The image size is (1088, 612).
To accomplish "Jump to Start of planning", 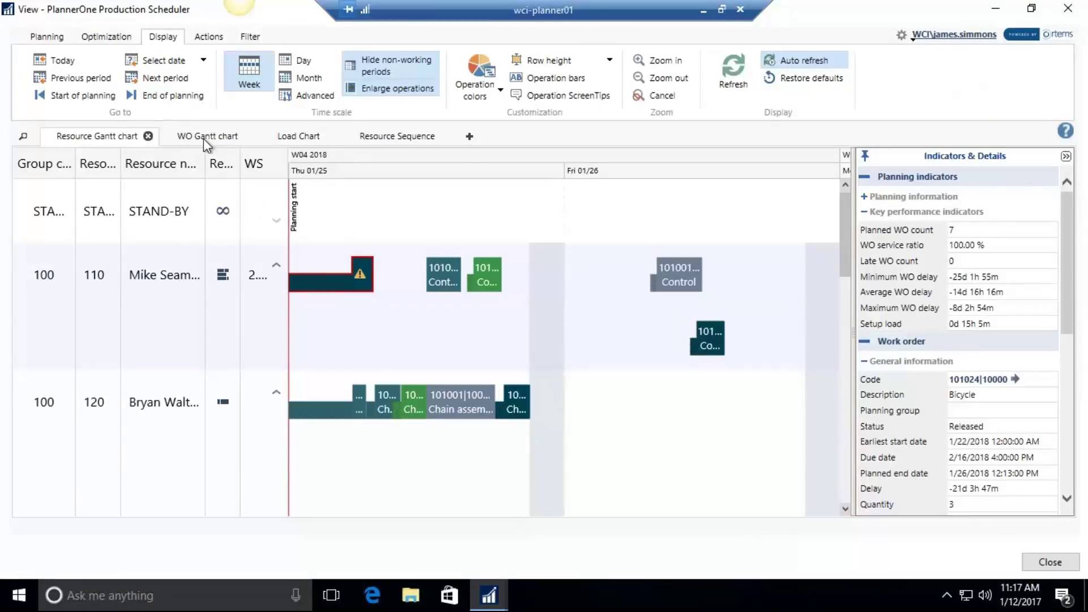I will (74, 95).
